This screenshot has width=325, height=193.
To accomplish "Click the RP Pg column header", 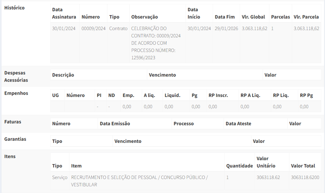I will [x=306, y=96].
